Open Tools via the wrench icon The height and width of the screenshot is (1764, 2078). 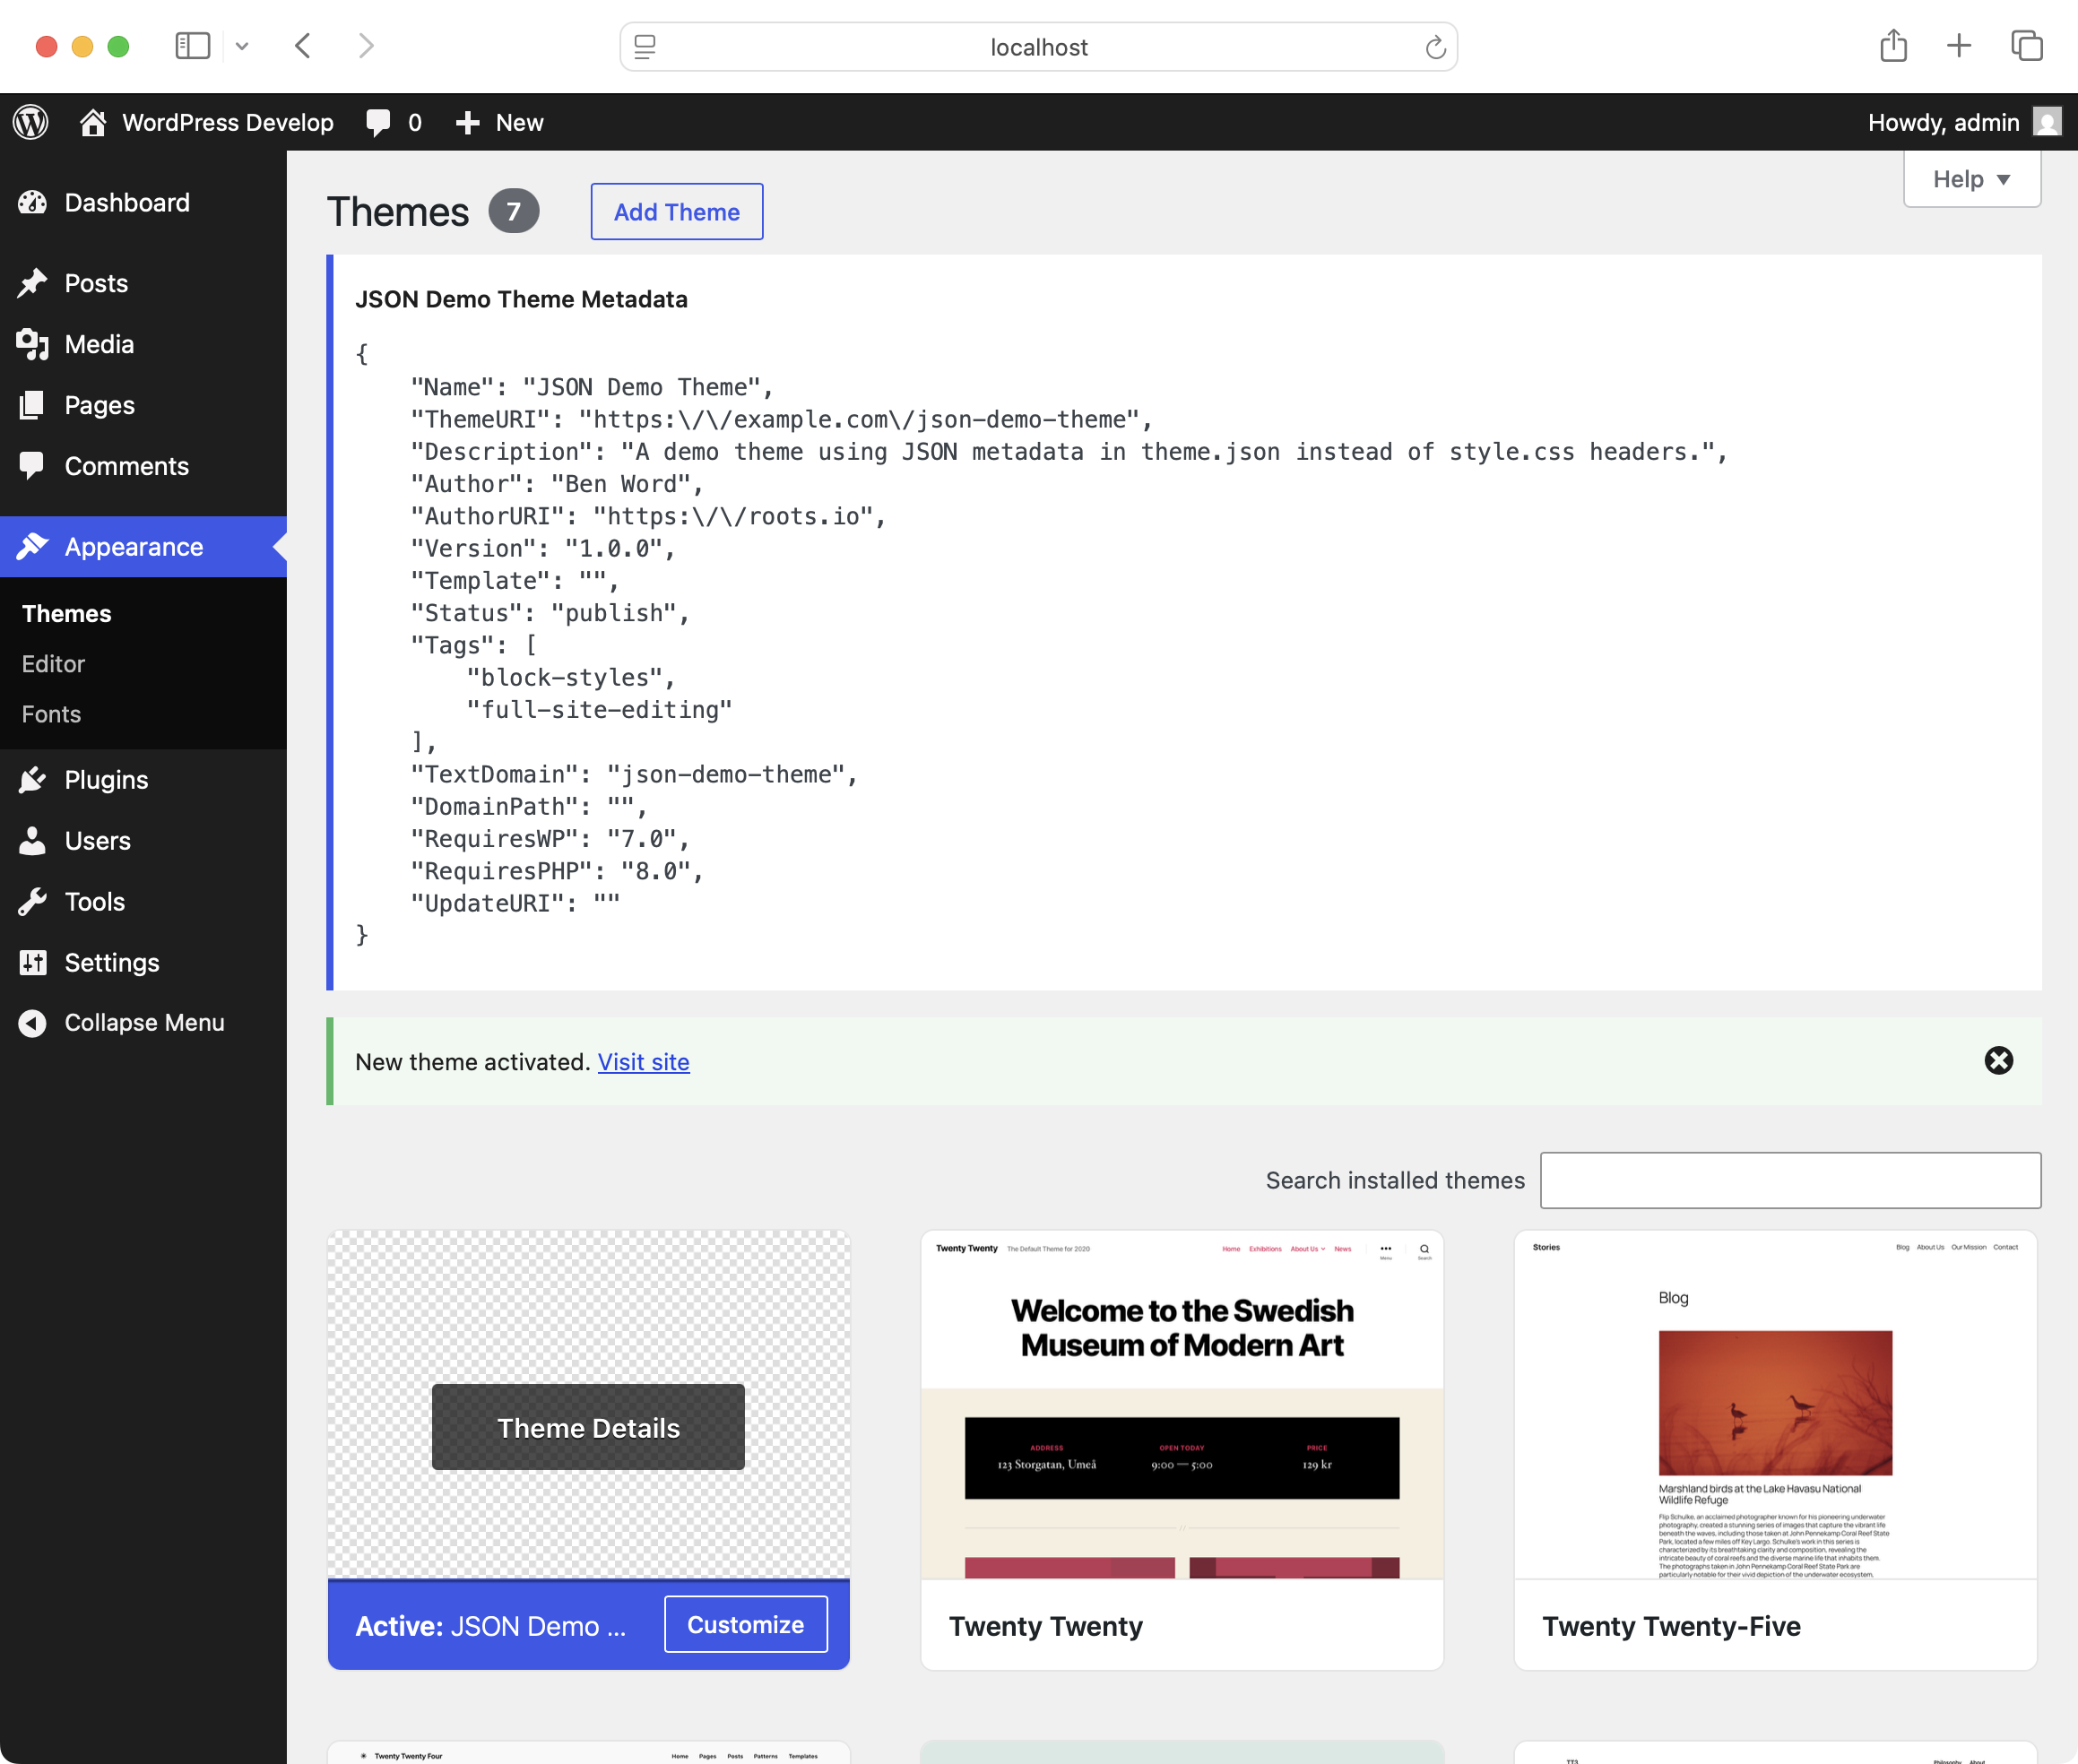32,902
